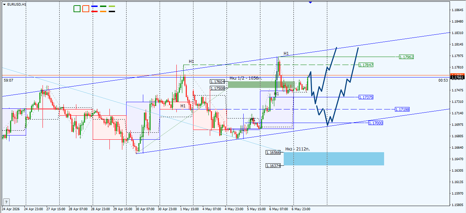Click the 59:07 timer label
Viewport: 466px width, 213px height.
tap(9, 80)
